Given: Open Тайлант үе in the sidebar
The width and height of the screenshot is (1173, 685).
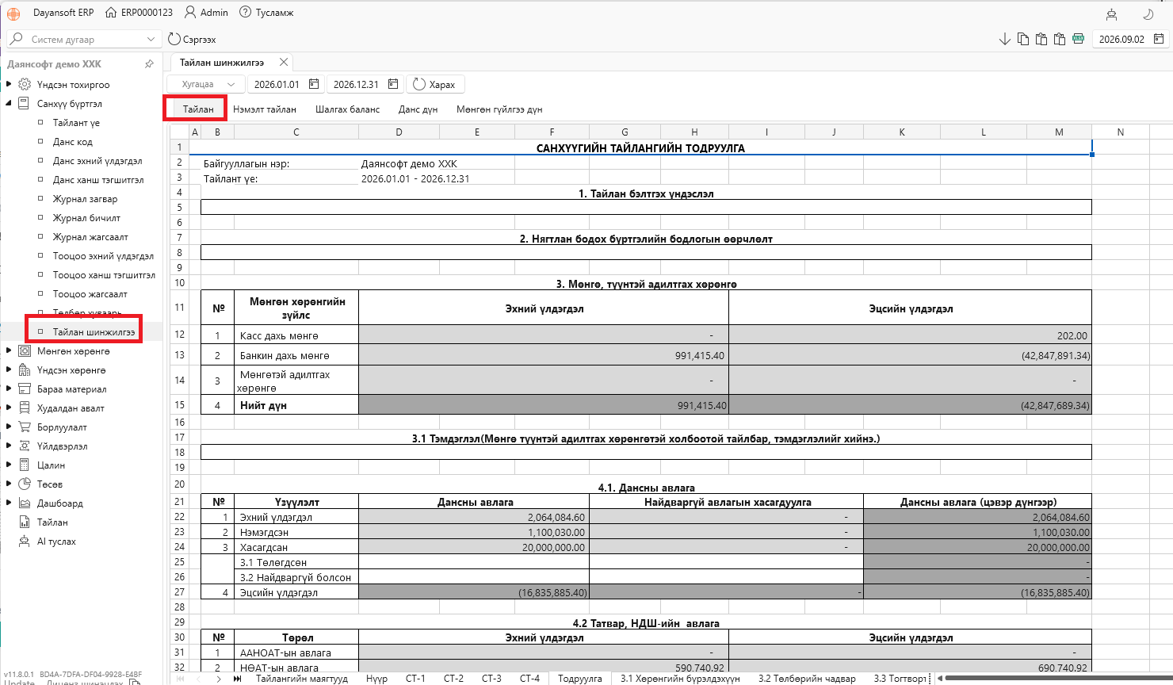Looking at the screenshot, I should point(76,123).
